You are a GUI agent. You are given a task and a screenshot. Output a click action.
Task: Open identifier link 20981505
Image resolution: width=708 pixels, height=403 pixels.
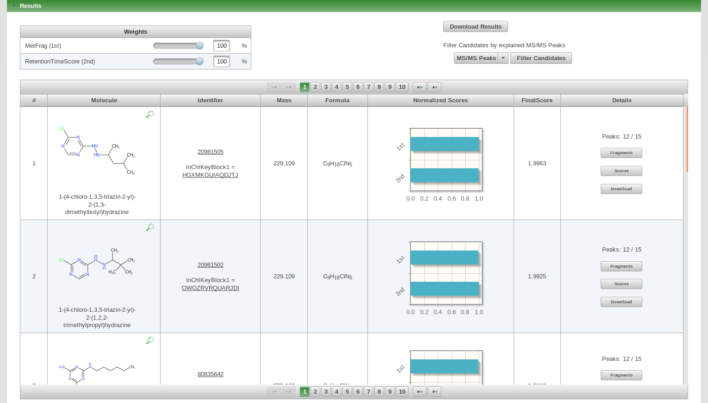pyautogui.click(x=210, y=152)
